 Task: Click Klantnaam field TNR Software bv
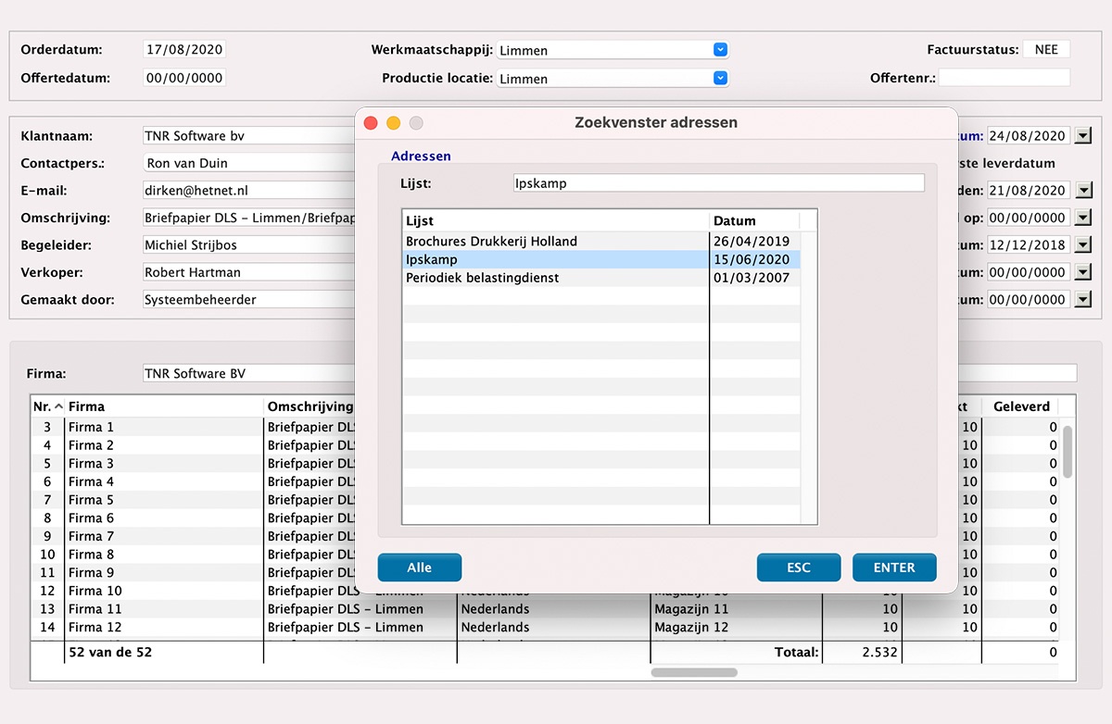tap(250, 136)
